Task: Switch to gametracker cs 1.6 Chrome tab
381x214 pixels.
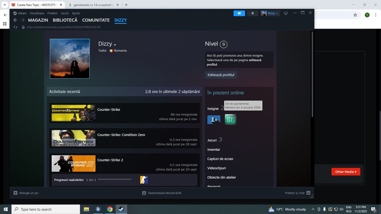Action: pos(93,5)
